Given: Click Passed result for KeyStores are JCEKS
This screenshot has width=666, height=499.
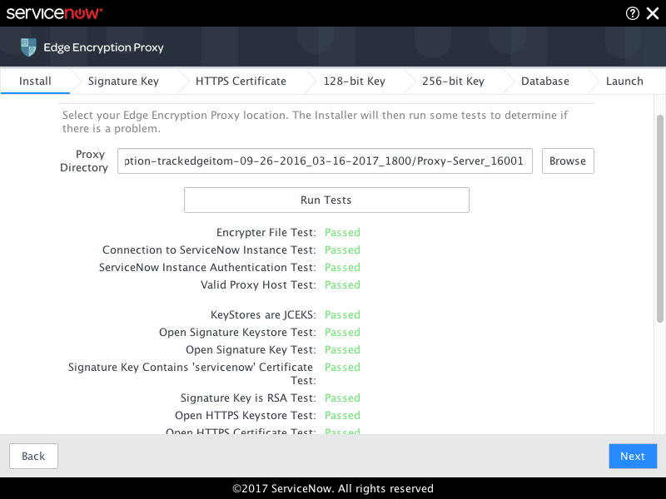Looking at the screenshot, I should point(342,315).
